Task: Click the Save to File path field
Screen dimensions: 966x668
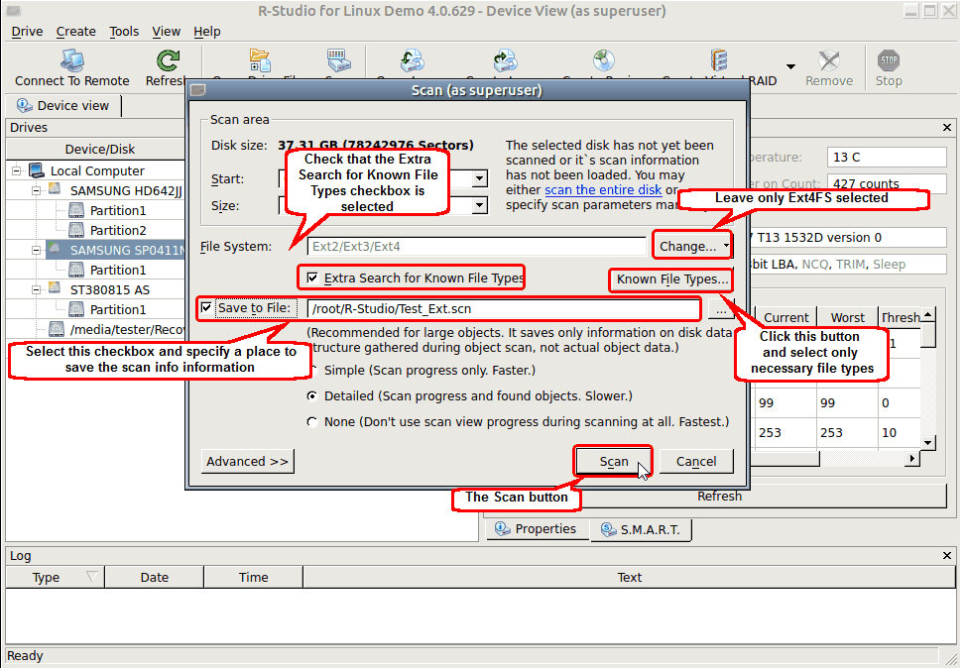Action: pos(504,308)
